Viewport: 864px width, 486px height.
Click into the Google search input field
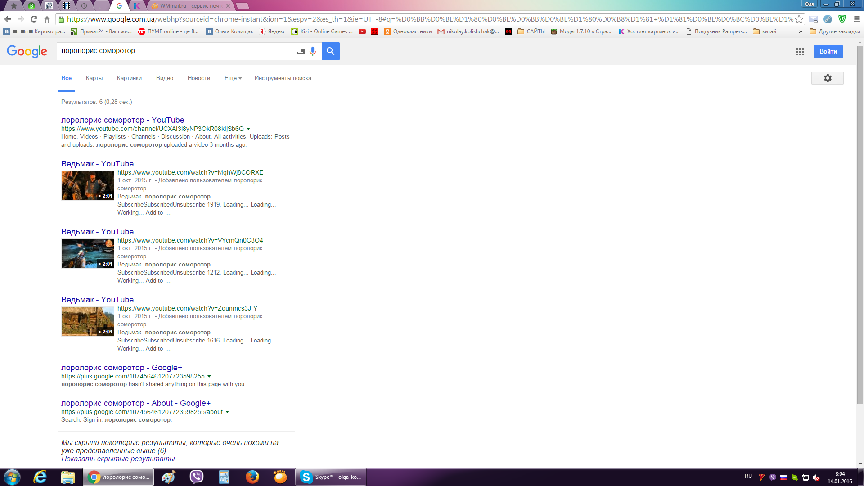[175, 51]
